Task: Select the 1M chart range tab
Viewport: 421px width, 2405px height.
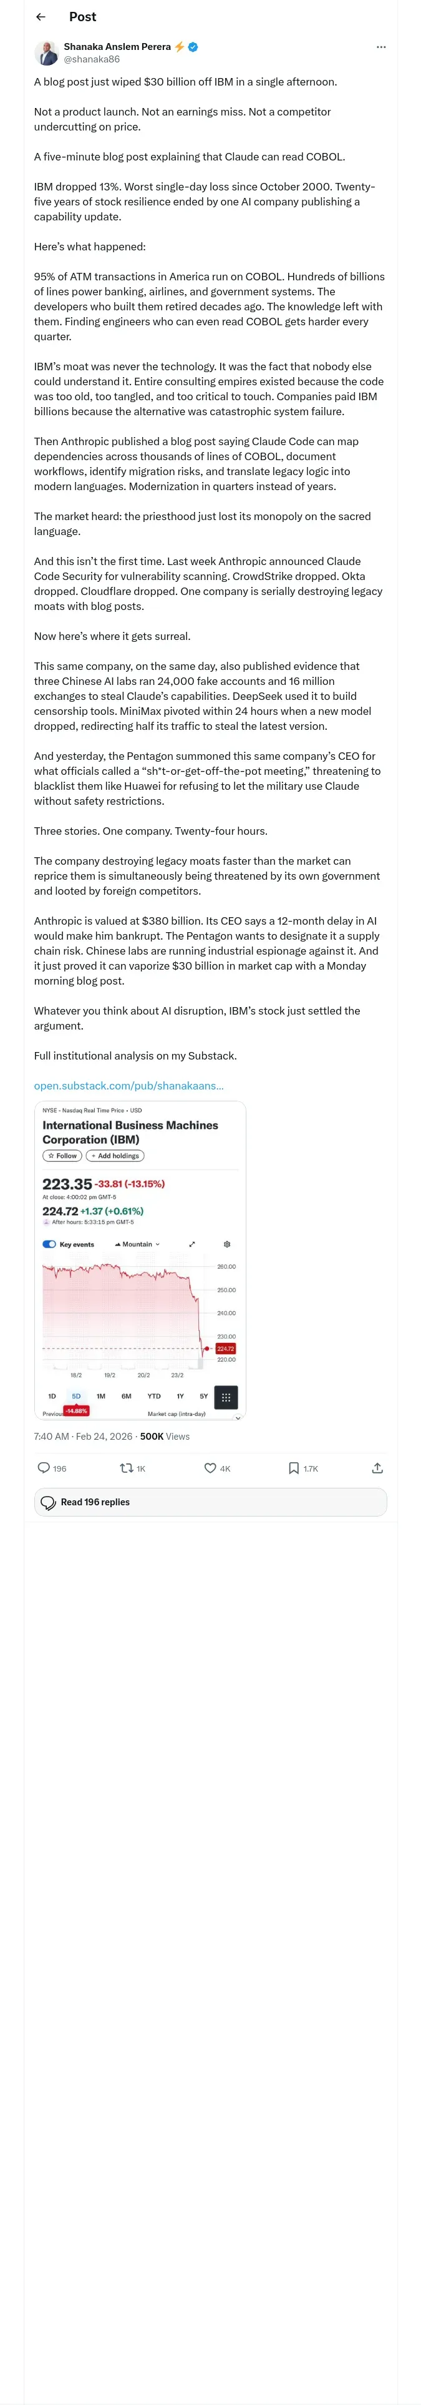Action: pos(101,1397)
